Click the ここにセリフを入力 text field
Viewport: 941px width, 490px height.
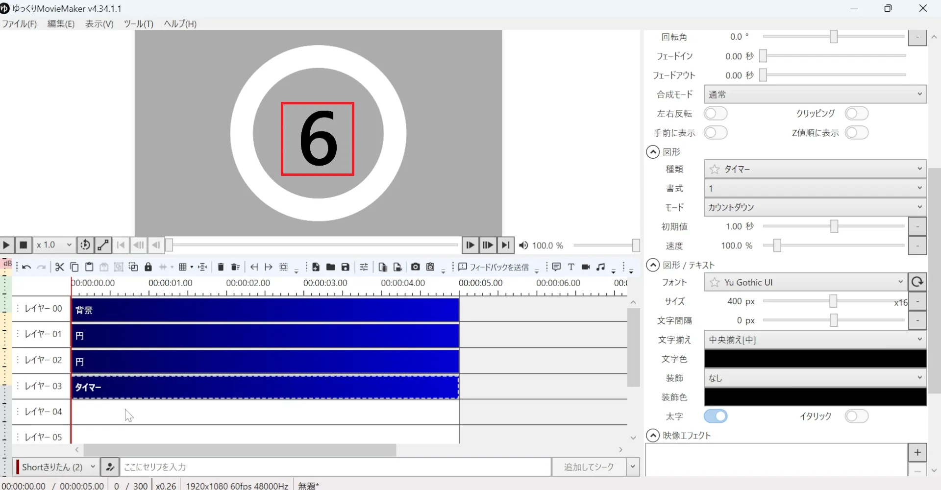coord(336,467)
